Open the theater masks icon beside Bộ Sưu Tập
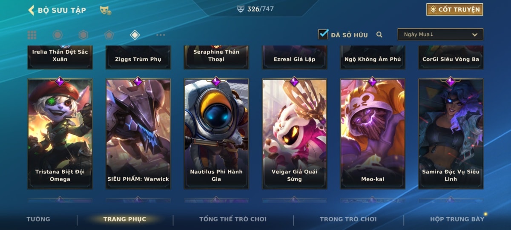Screen dimensions: 511x230 [x=106, y=11]
